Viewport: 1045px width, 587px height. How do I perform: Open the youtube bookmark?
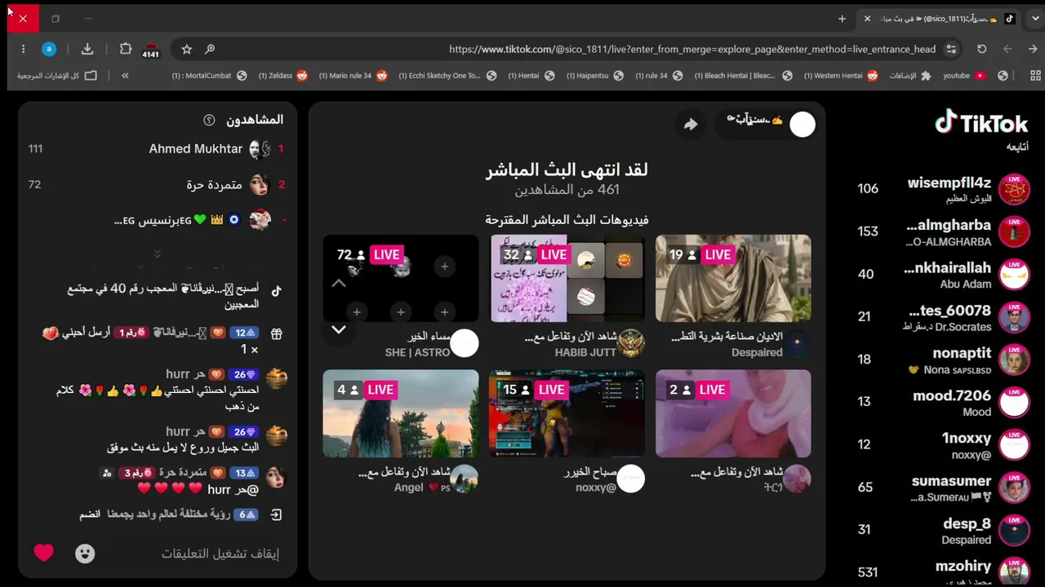(964, 76)
